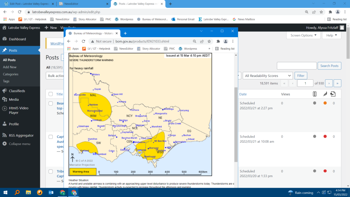Open Chrome menu in BOM window
The width and height of the screenshot is (350, 197).
pos(233,41)
